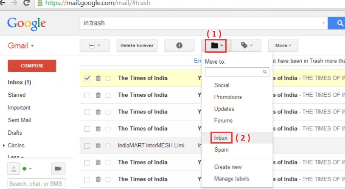The image size is (345, 189).
Task: Click the blue search magnifier button
Action: coord(337,23)
